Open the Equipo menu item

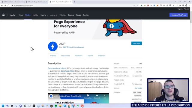(79, 15)
